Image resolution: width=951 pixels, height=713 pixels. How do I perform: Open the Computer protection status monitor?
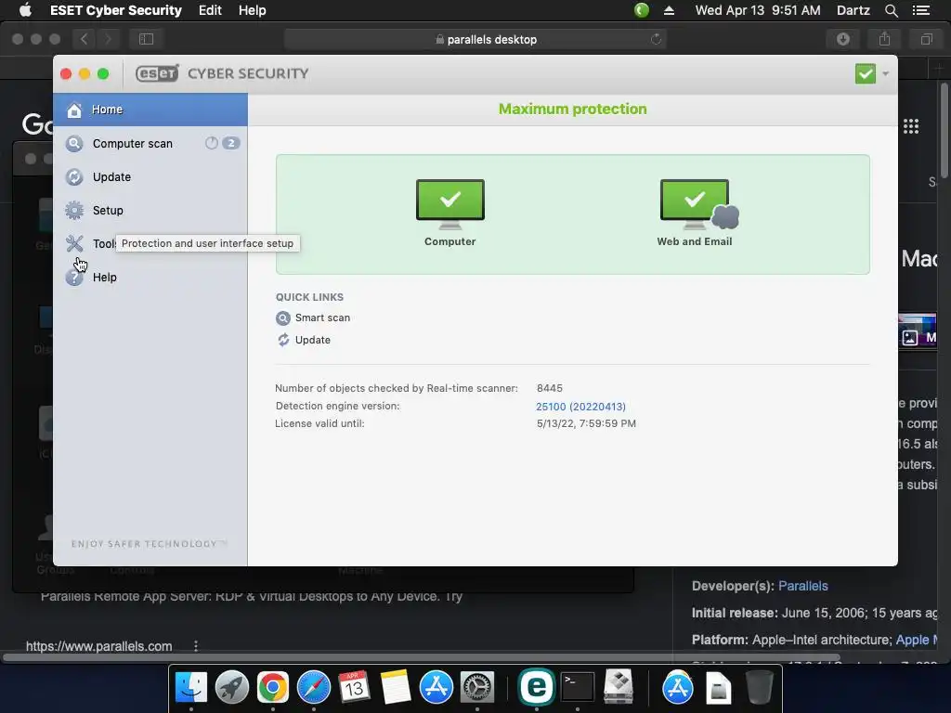450,213
